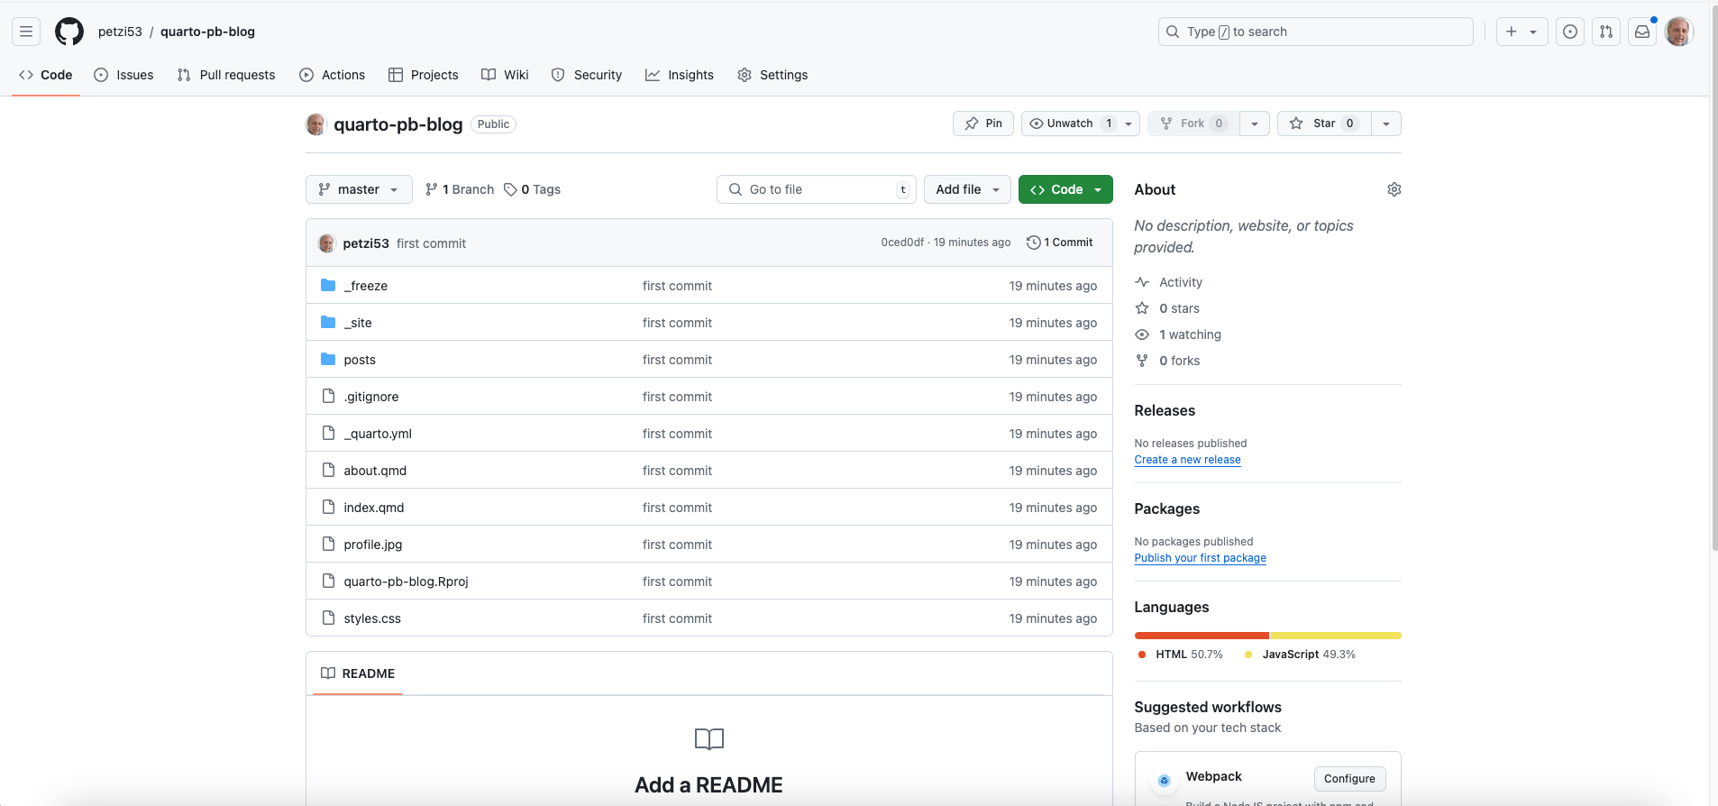Click the _site folder icon
The height and width of the screenshot is (806, 1718).
pyautogui.click(x=328, y=323)
